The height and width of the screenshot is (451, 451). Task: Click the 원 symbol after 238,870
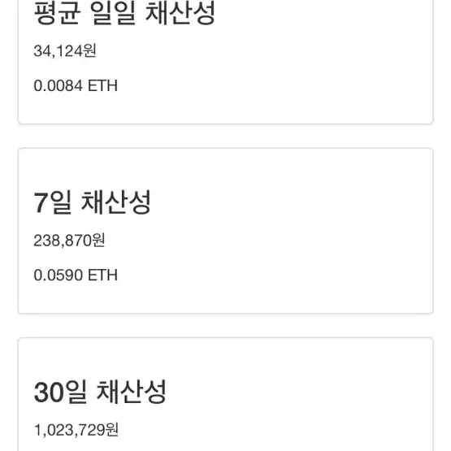pos(98,241)
